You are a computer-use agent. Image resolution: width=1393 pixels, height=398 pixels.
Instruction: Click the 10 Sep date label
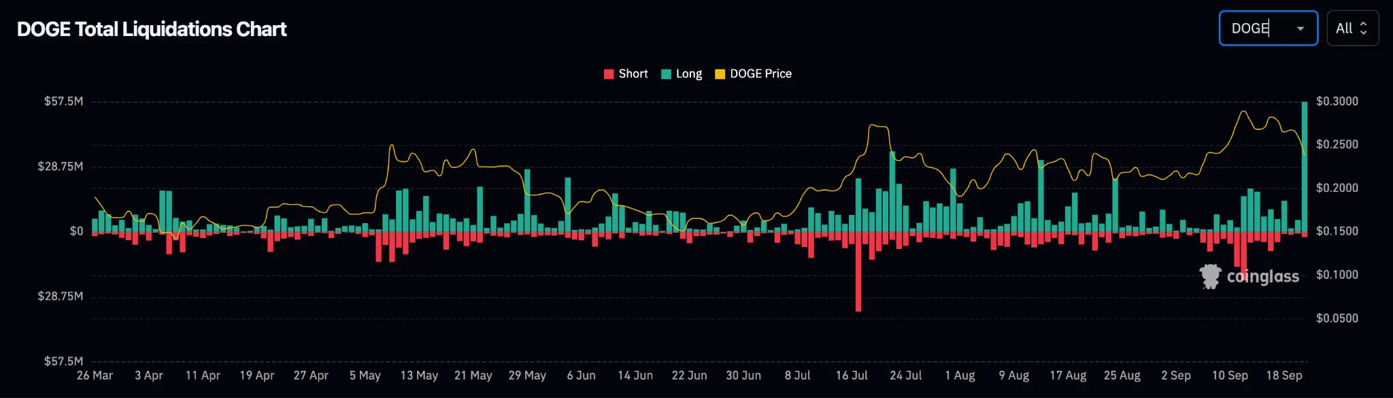[x=1230, y=376]
